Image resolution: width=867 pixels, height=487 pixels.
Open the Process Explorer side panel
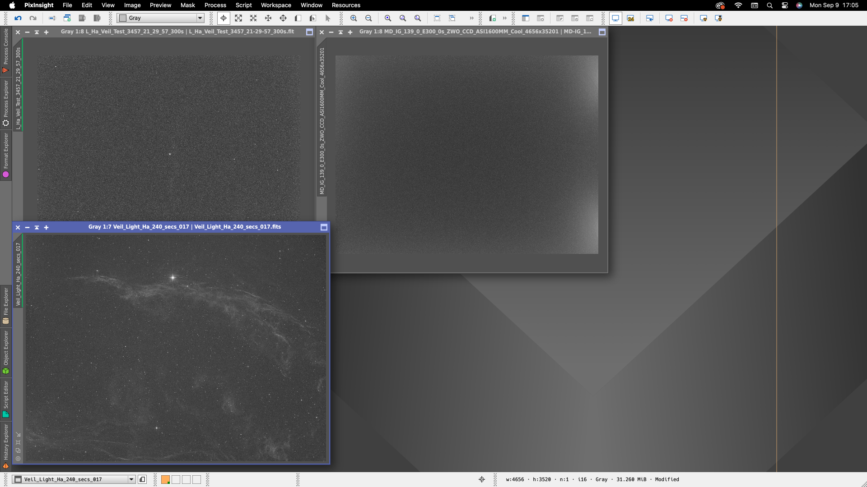6,103
